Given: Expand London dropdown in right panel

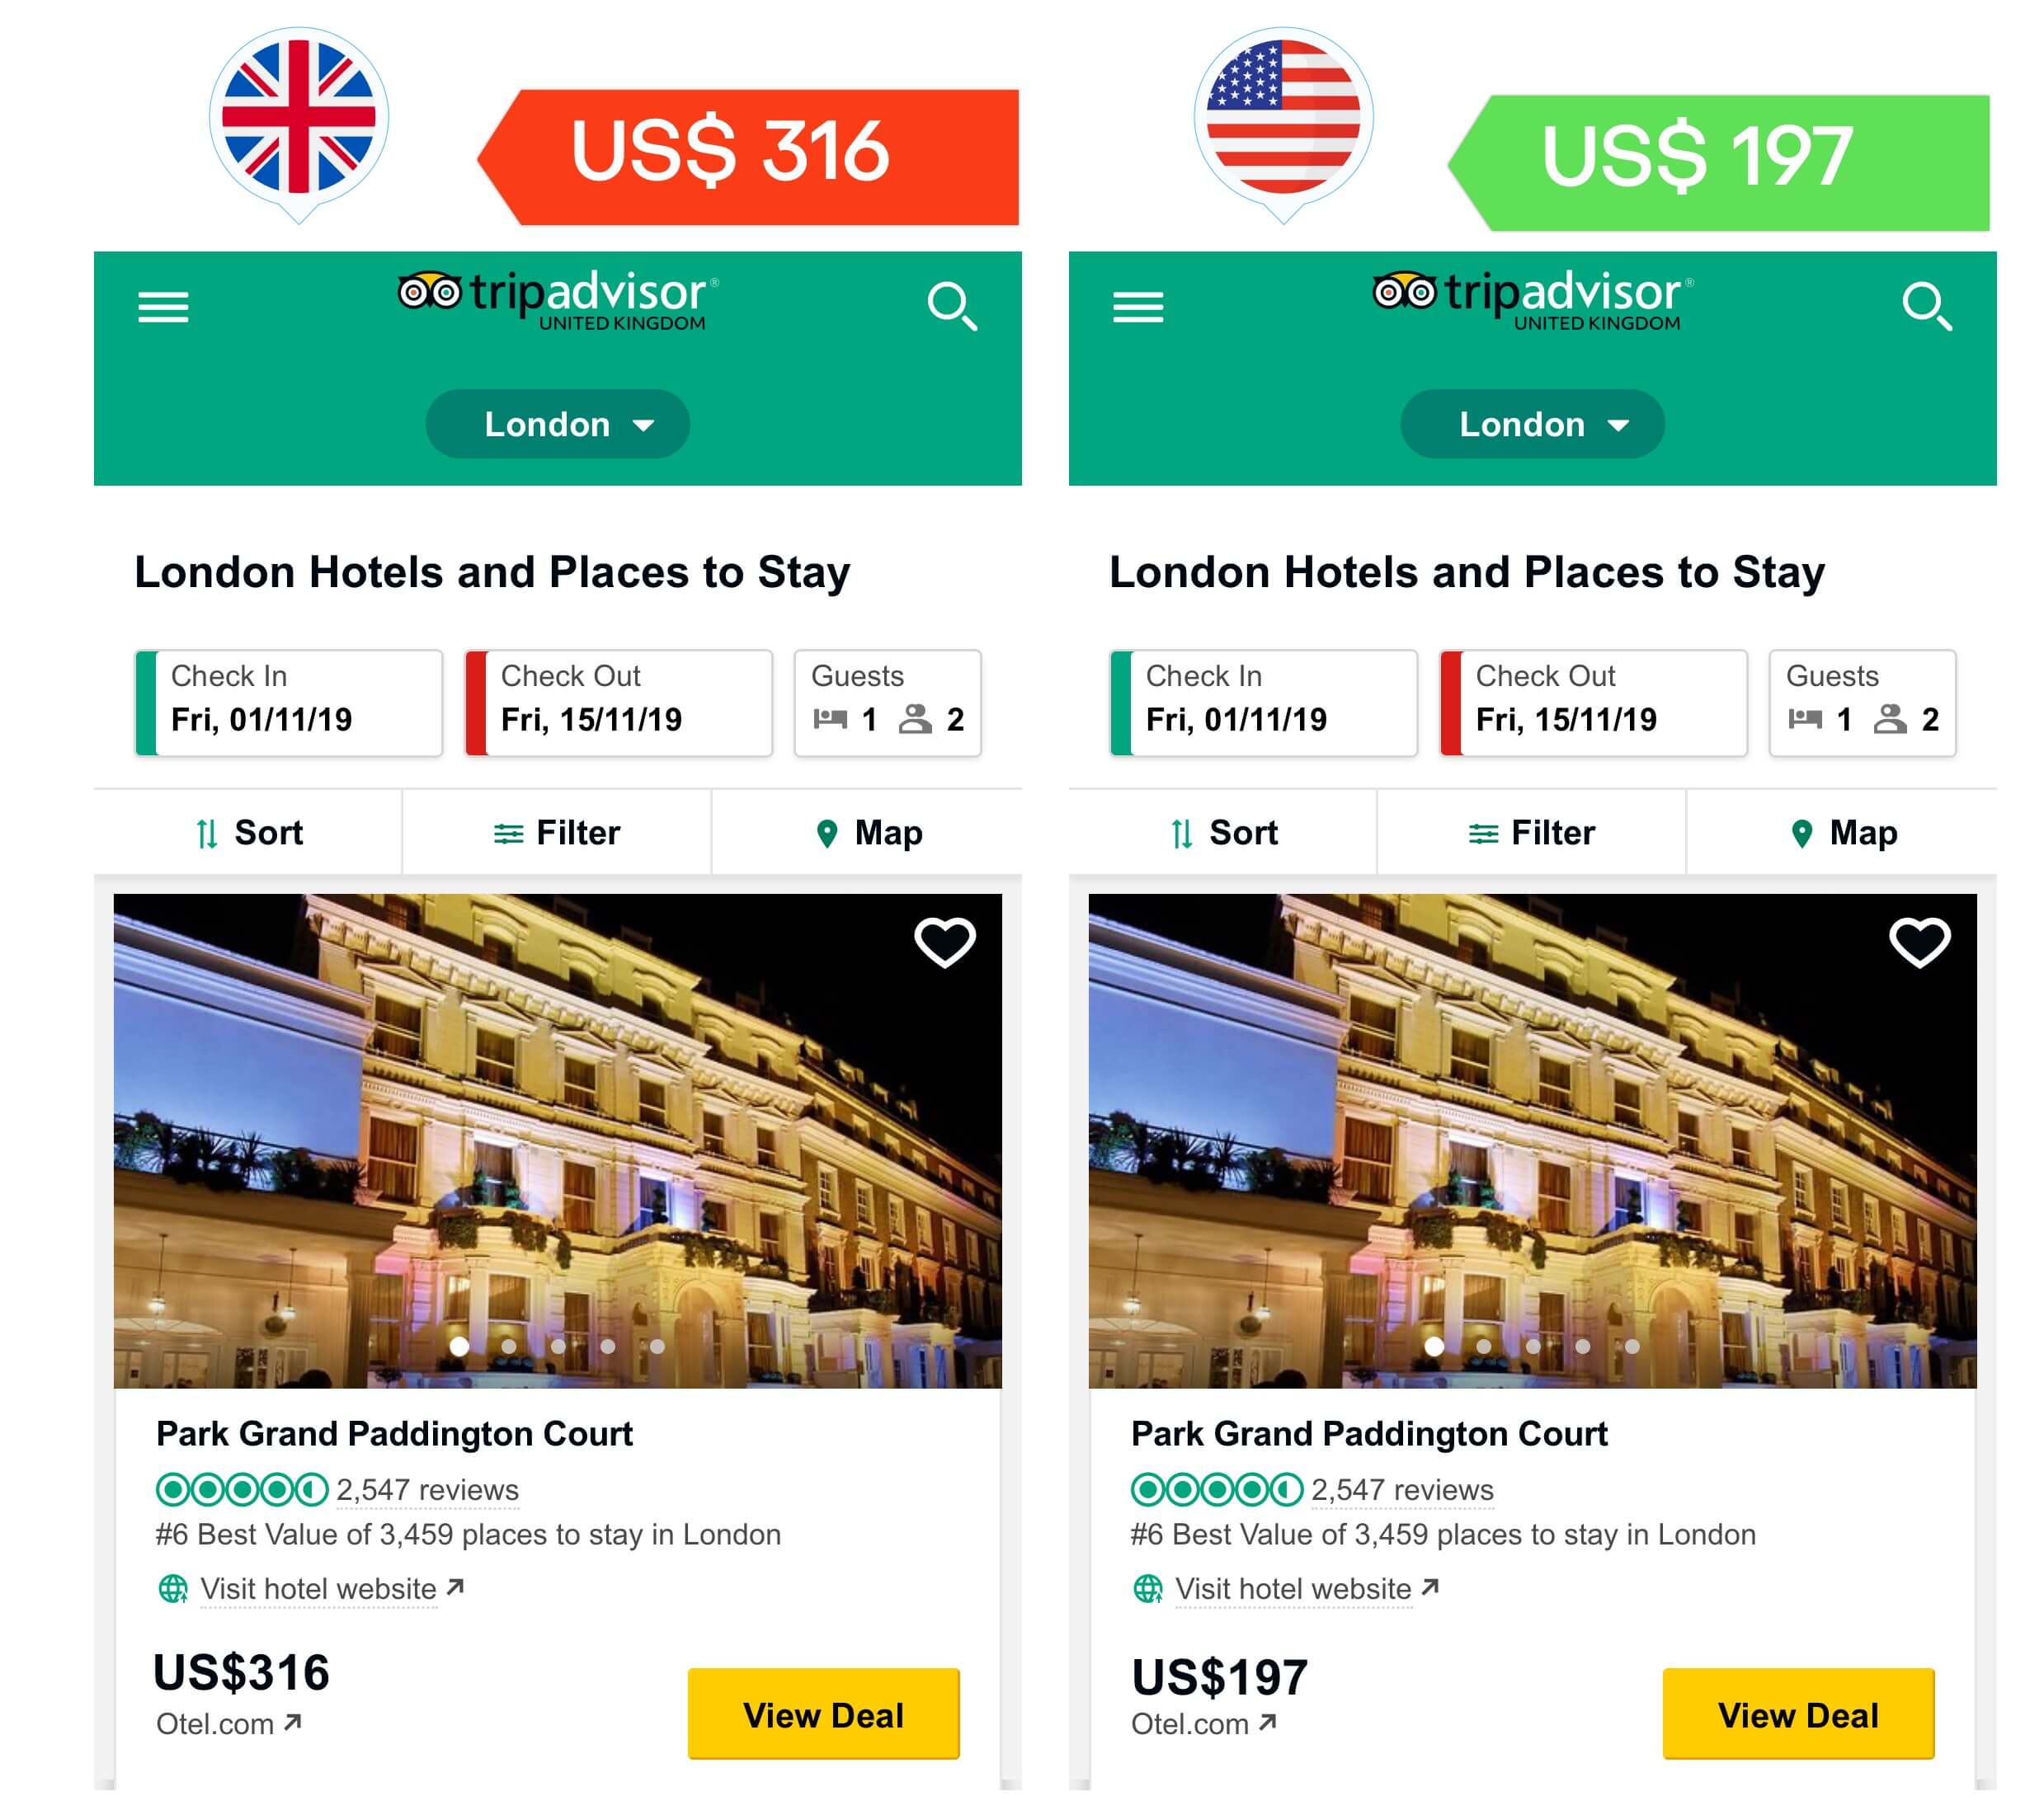Looking at the screenshot, I should click(1532, 424).
